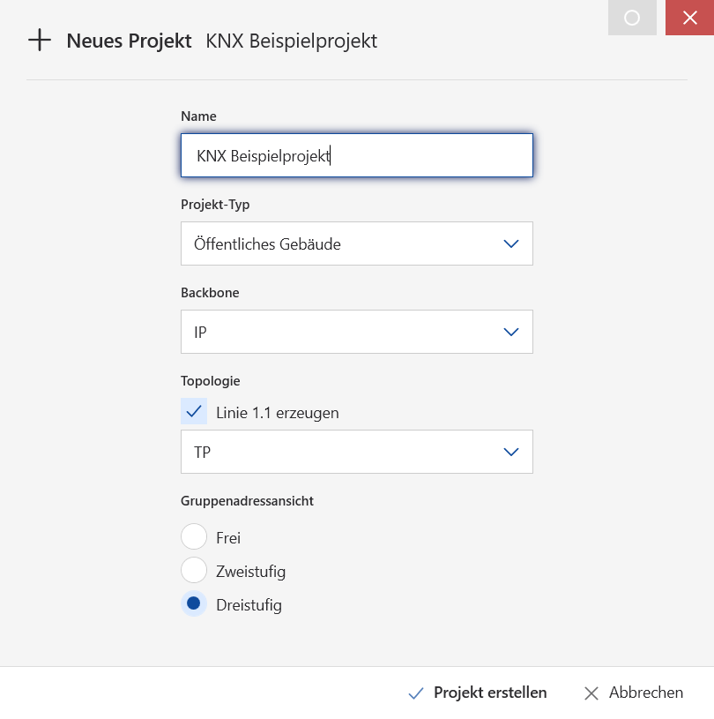Select the Frei radio button
714x719 pixels.
point(194,537)
